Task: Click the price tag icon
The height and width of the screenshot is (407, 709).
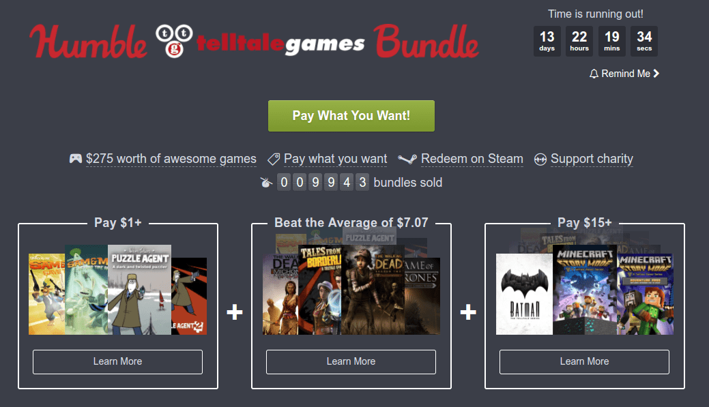Action: click(274, 159)
